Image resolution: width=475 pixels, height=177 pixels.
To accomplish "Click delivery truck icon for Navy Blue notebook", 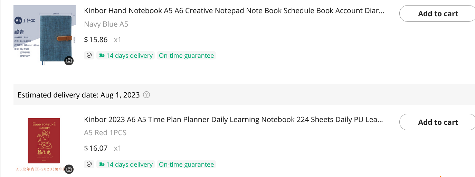I will pos(101,56).
